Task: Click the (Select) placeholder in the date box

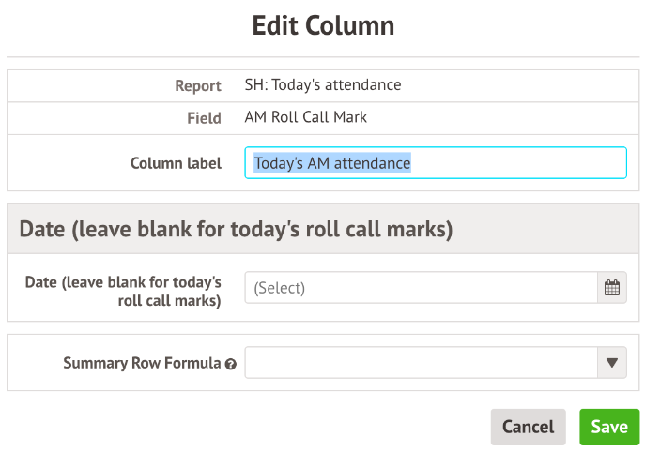Action: coord(279,288)
